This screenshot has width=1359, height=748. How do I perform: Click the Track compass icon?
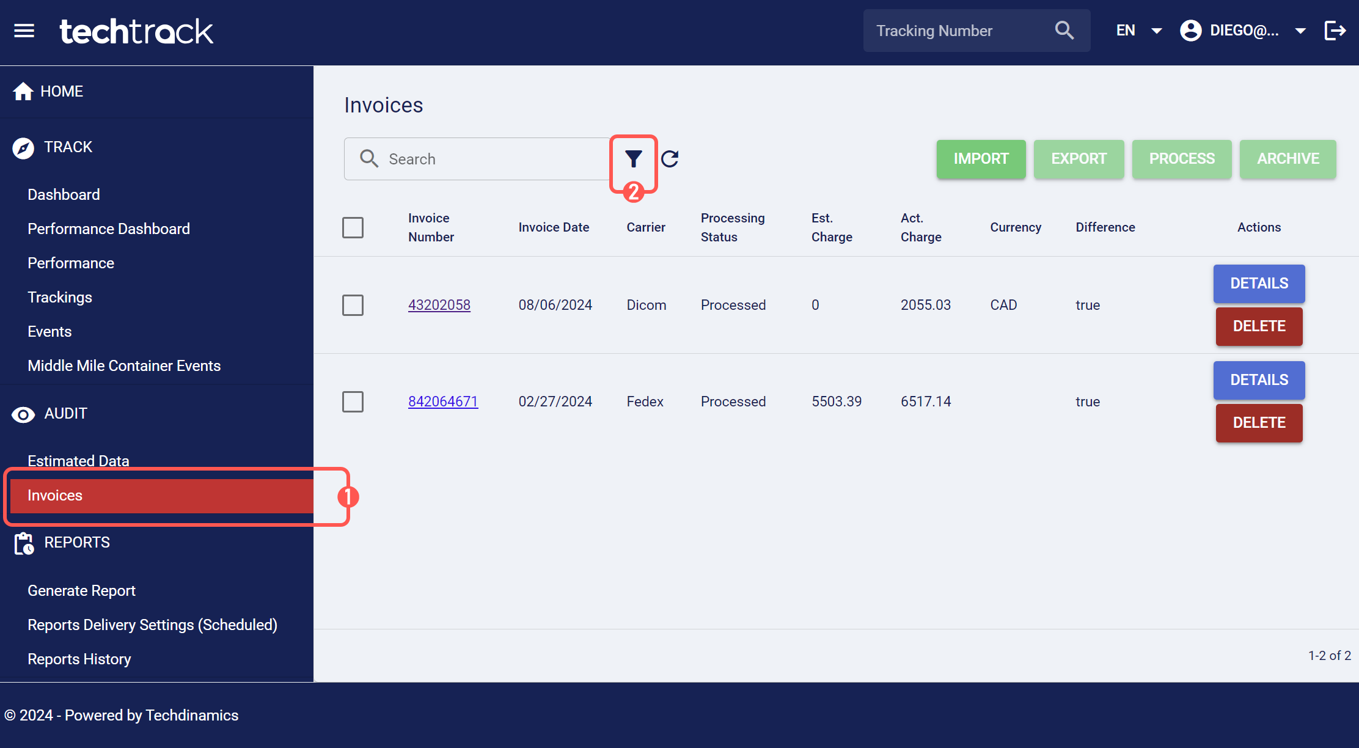pos(23,148)
